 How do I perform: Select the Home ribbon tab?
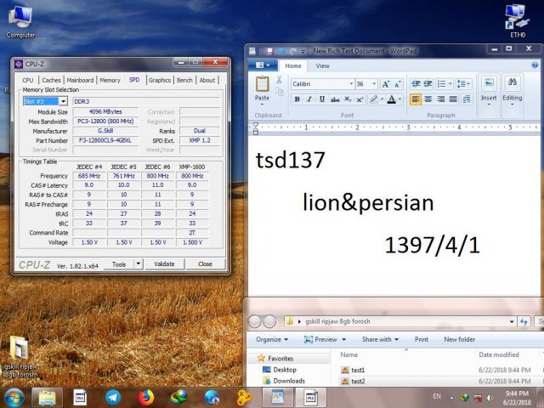293,66
